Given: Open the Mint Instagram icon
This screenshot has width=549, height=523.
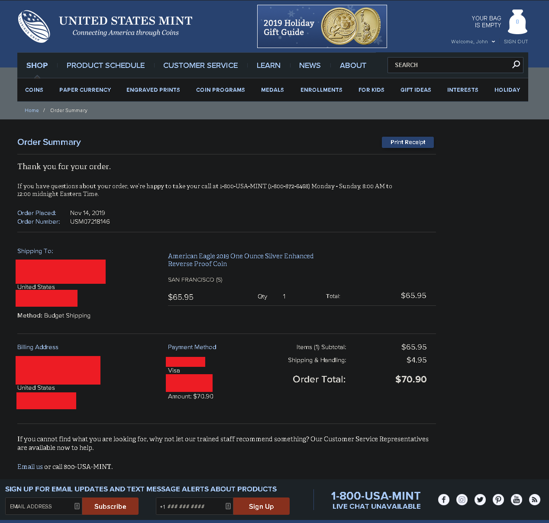Looking at the screenshot, I should 462,500.
